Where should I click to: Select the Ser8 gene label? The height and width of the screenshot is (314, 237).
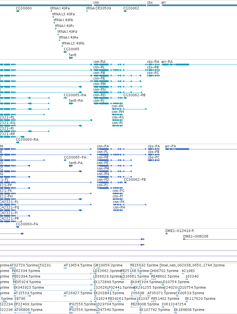[73, 55]
